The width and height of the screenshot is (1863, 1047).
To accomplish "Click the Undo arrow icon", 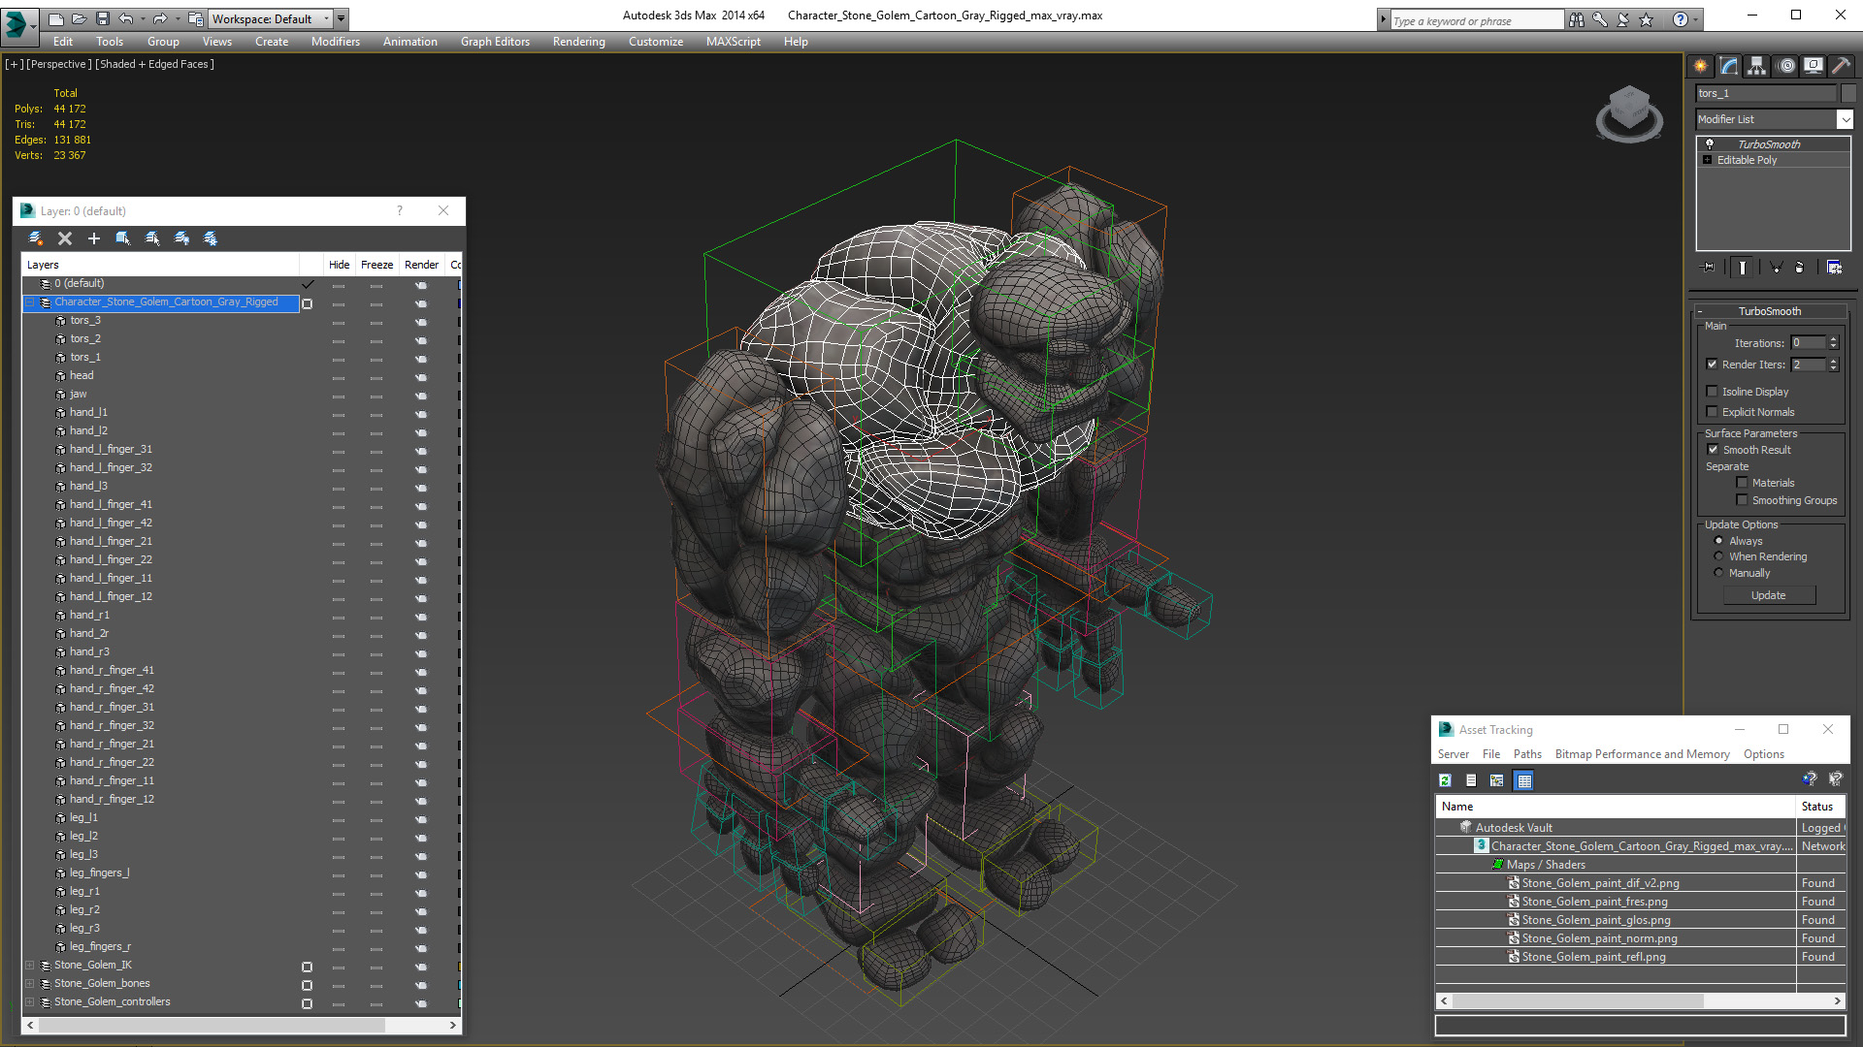I will (126, 18).
